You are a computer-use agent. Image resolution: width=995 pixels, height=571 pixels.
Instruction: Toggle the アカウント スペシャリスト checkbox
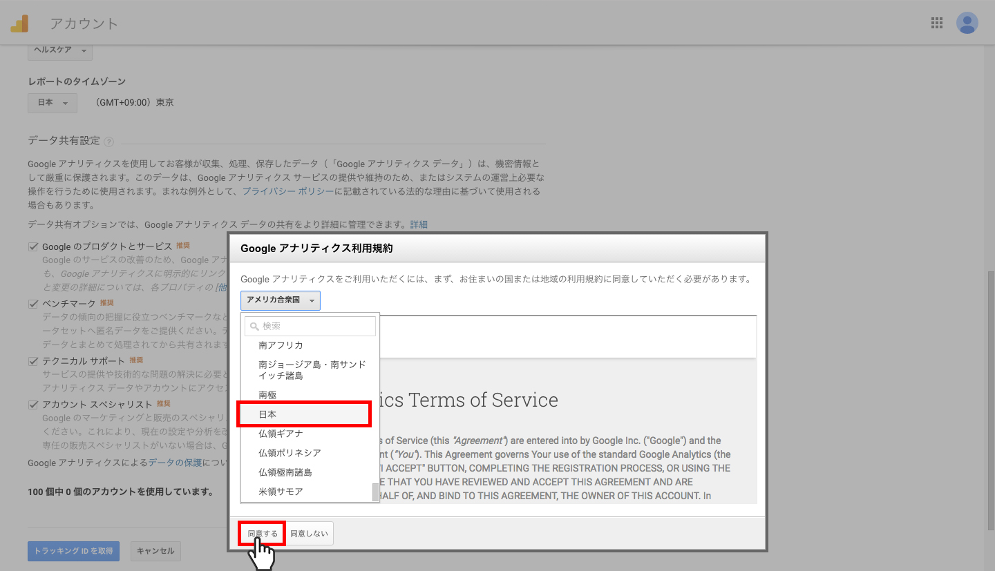tap(32, 405)
